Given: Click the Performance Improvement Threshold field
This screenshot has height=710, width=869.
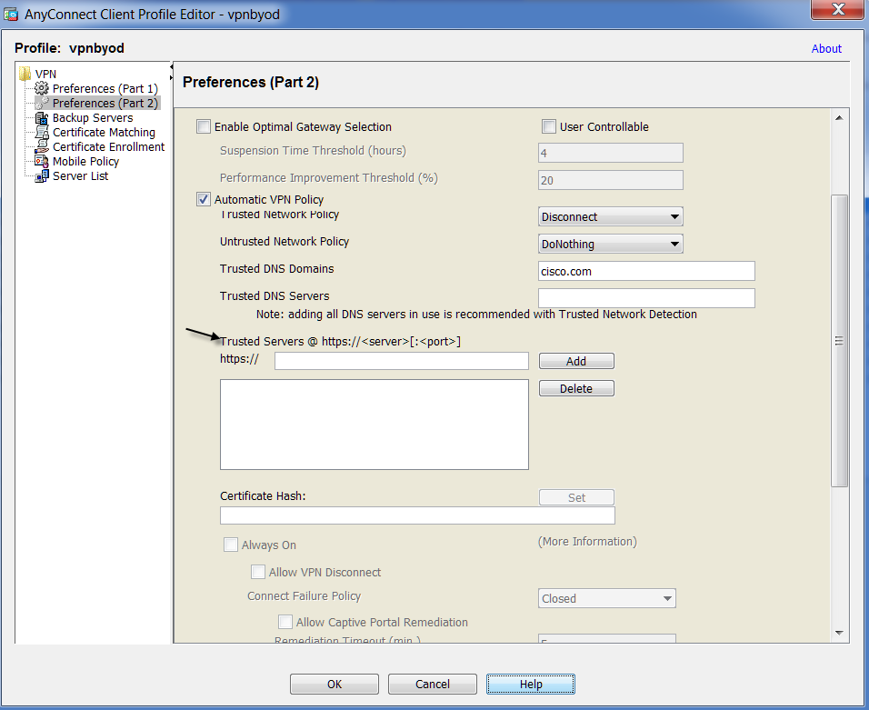Looking at the screenshot, I should point(610,180).
